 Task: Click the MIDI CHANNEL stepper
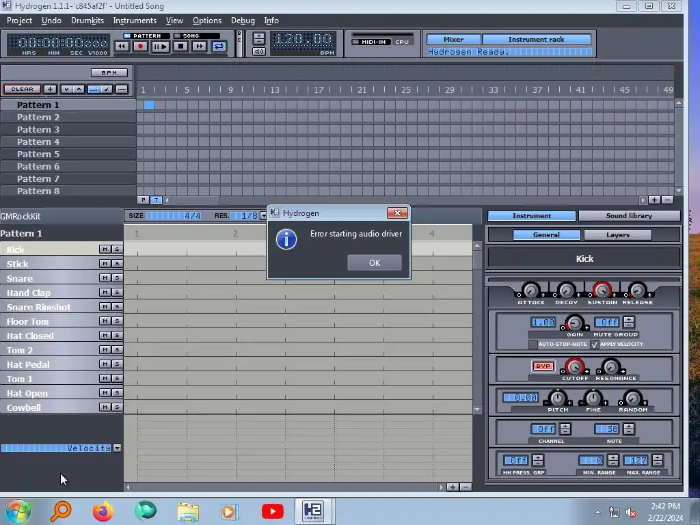tap(565, 429)
